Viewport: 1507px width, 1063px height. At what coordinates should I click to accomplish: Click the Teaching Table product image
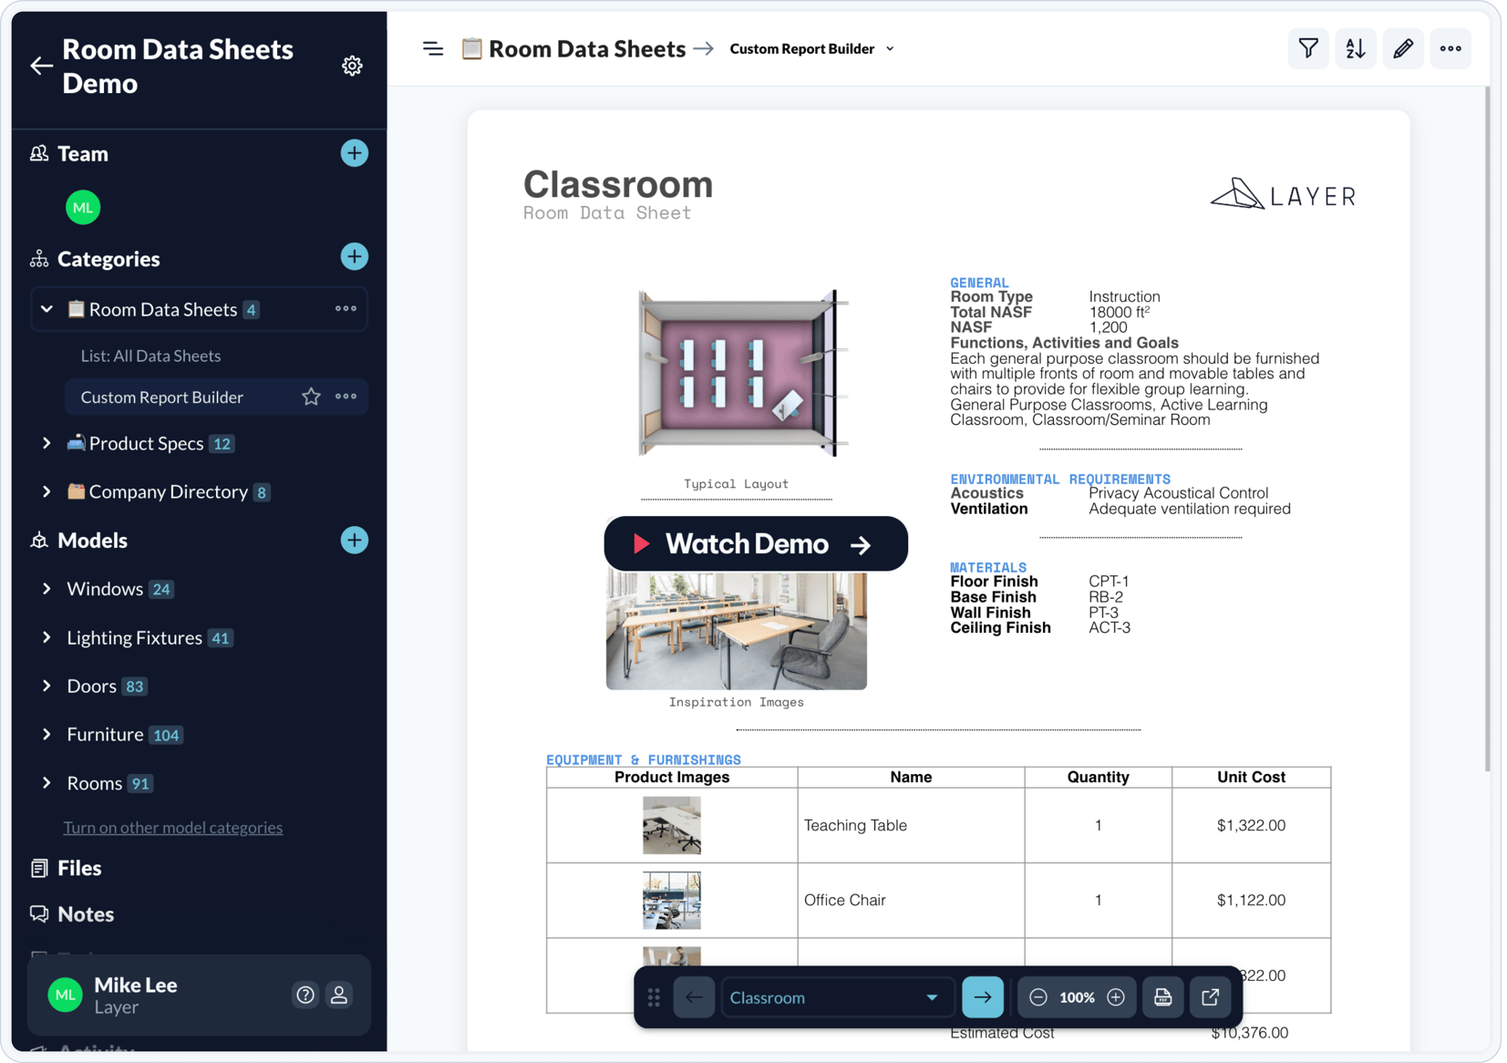672,825
